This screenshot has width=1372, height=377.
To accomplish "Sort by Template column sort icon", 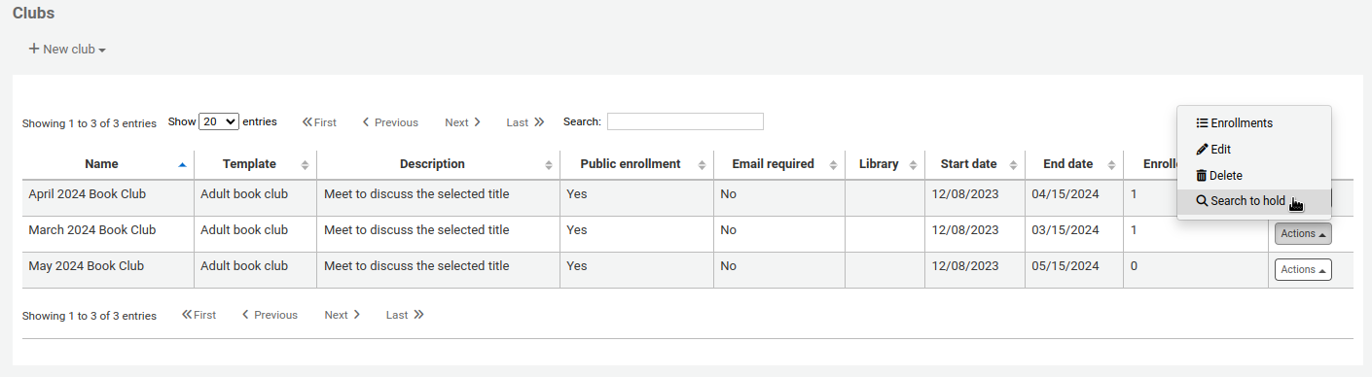I will point(305,165).
